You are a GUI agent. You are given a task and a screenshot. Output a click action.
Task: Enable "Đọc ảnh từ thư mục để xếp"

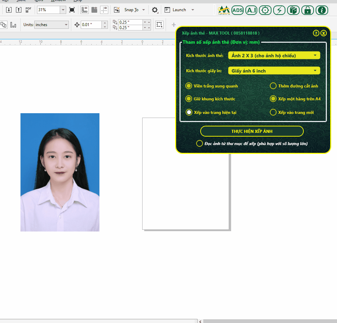point(200,143)
